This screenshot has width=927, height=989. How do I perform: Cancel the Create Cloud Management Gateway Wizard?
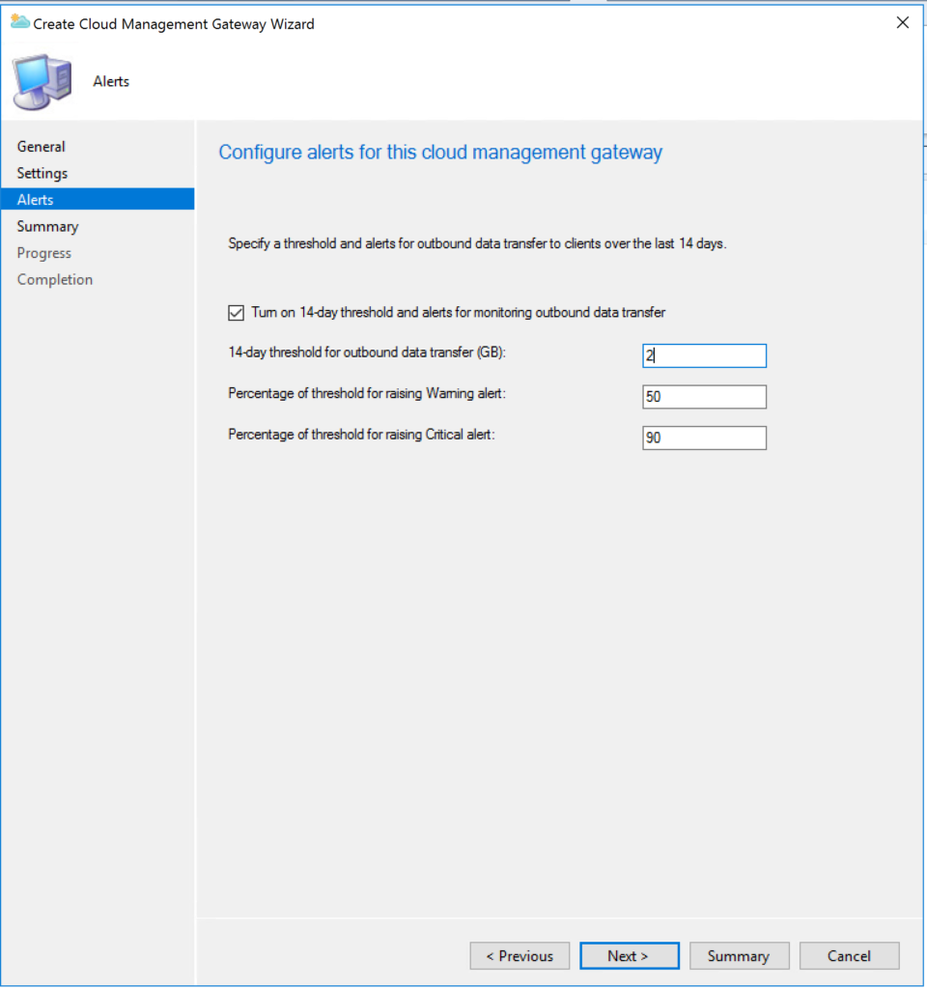pos(849,955)
